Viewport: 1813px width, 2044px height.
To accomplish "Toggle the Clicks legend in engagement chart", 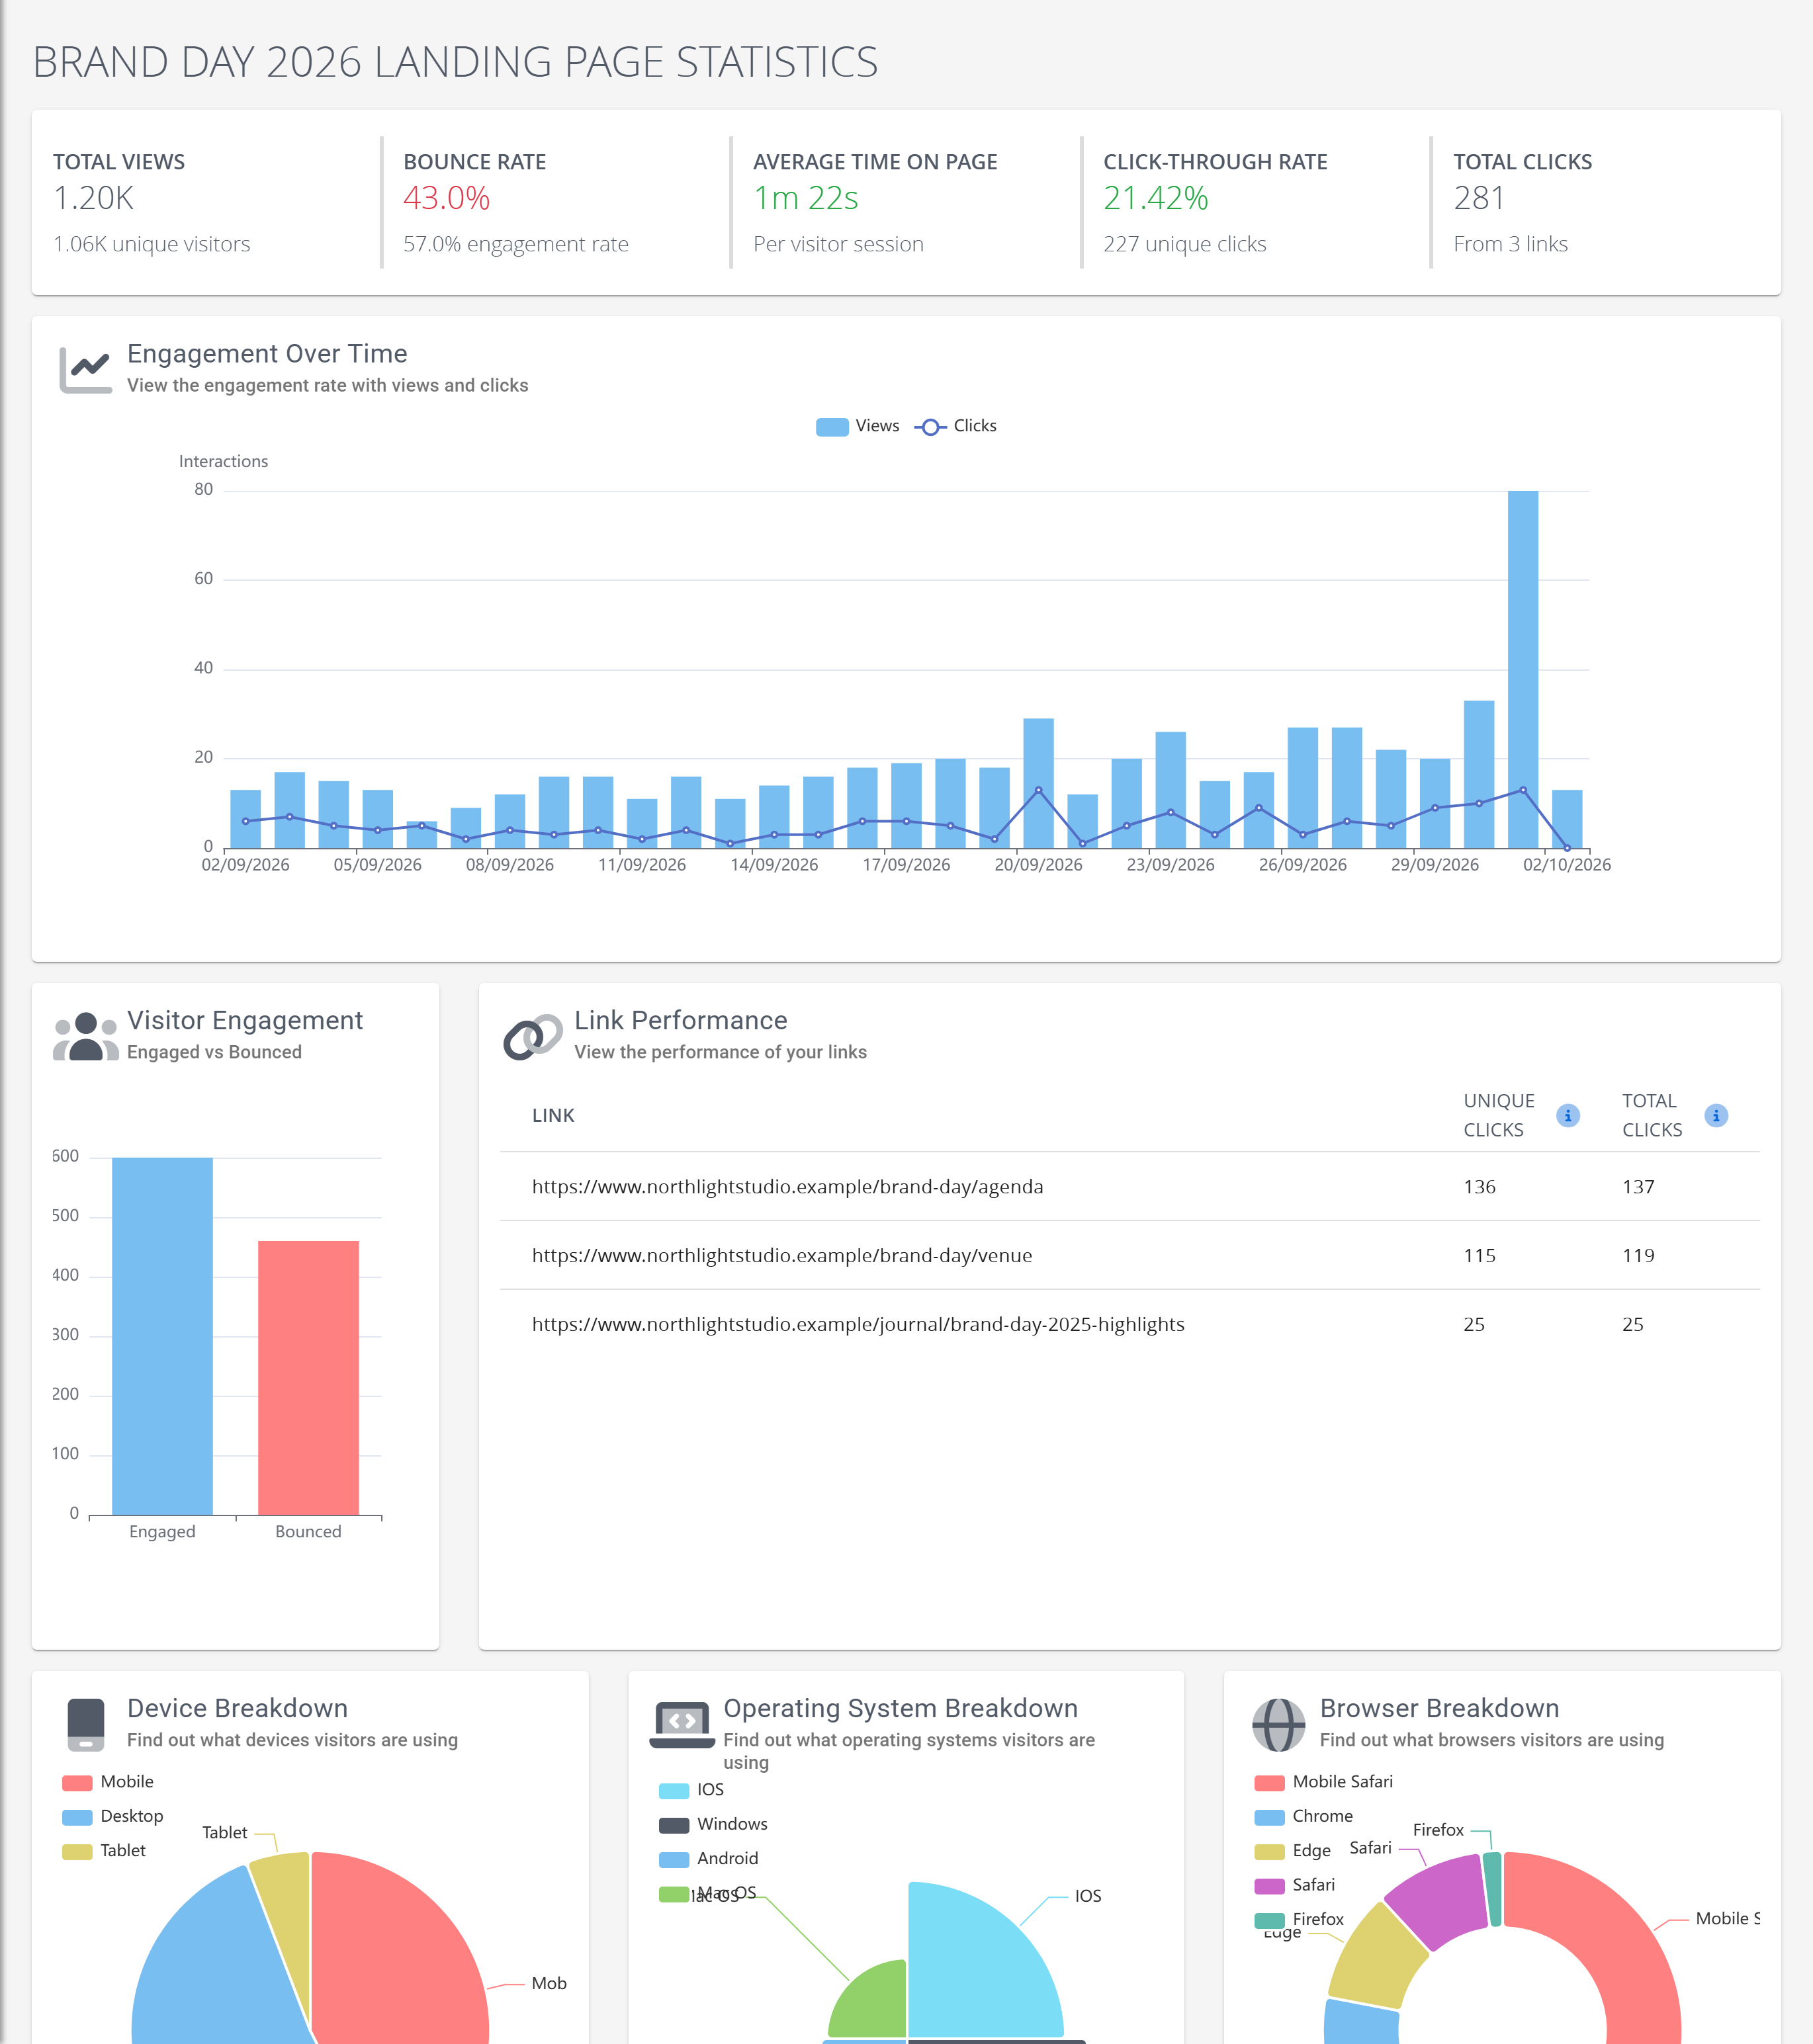I will click(955, 426).
